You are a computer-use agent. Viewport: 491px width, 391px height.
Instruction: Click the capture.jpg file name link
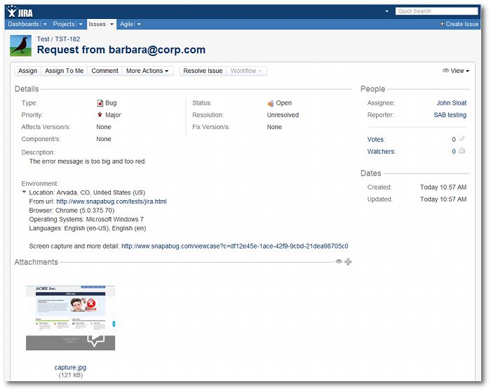[x=70, y=367]
